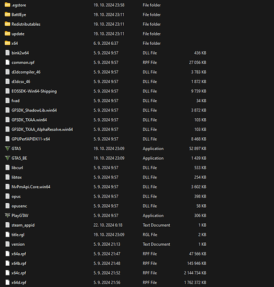Click the Application type of PlayGTAV
Image resolution: width=274 pixels, height=287 pixels.
click(153, 216)
